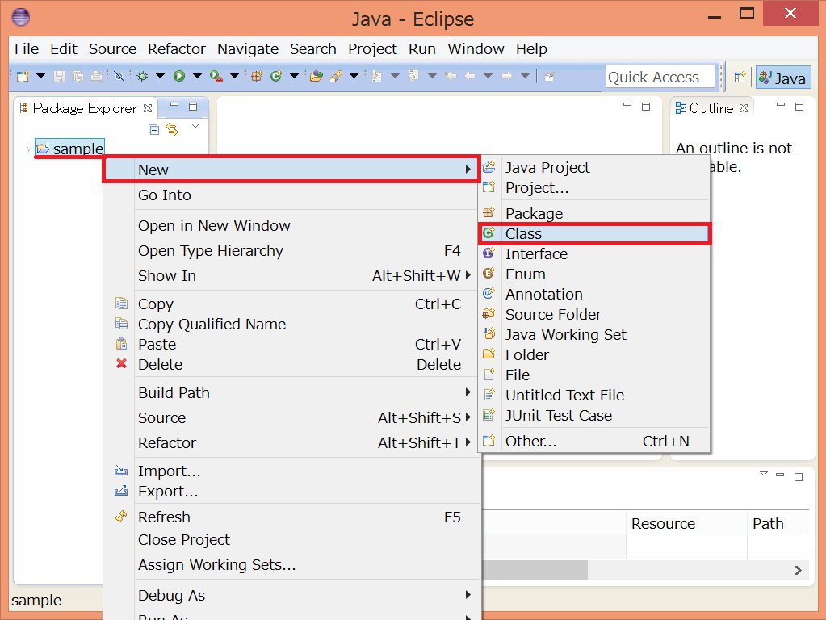
Task: Click the Last Edit Location toolbar icon
Action: 451,77
